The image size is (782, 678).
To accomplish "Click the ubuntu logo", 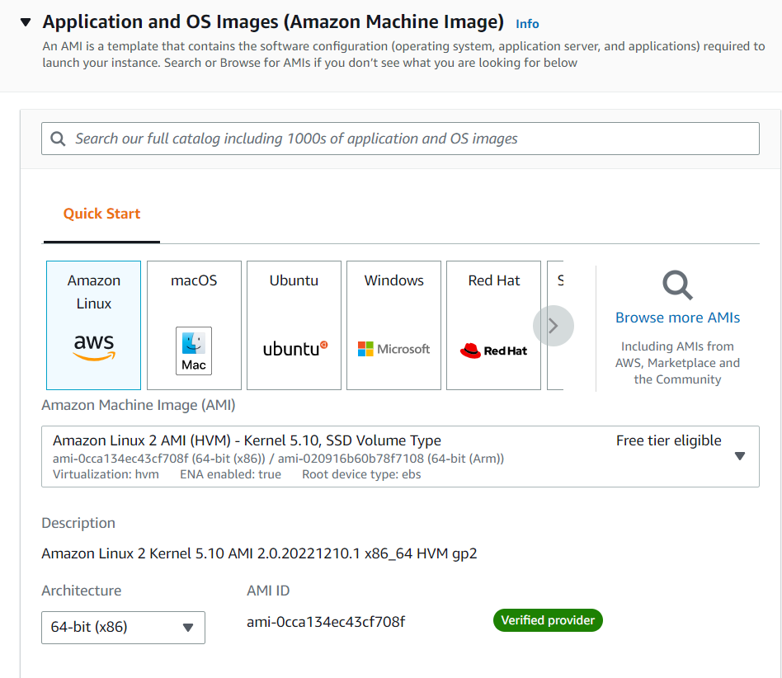I will 295,348.
